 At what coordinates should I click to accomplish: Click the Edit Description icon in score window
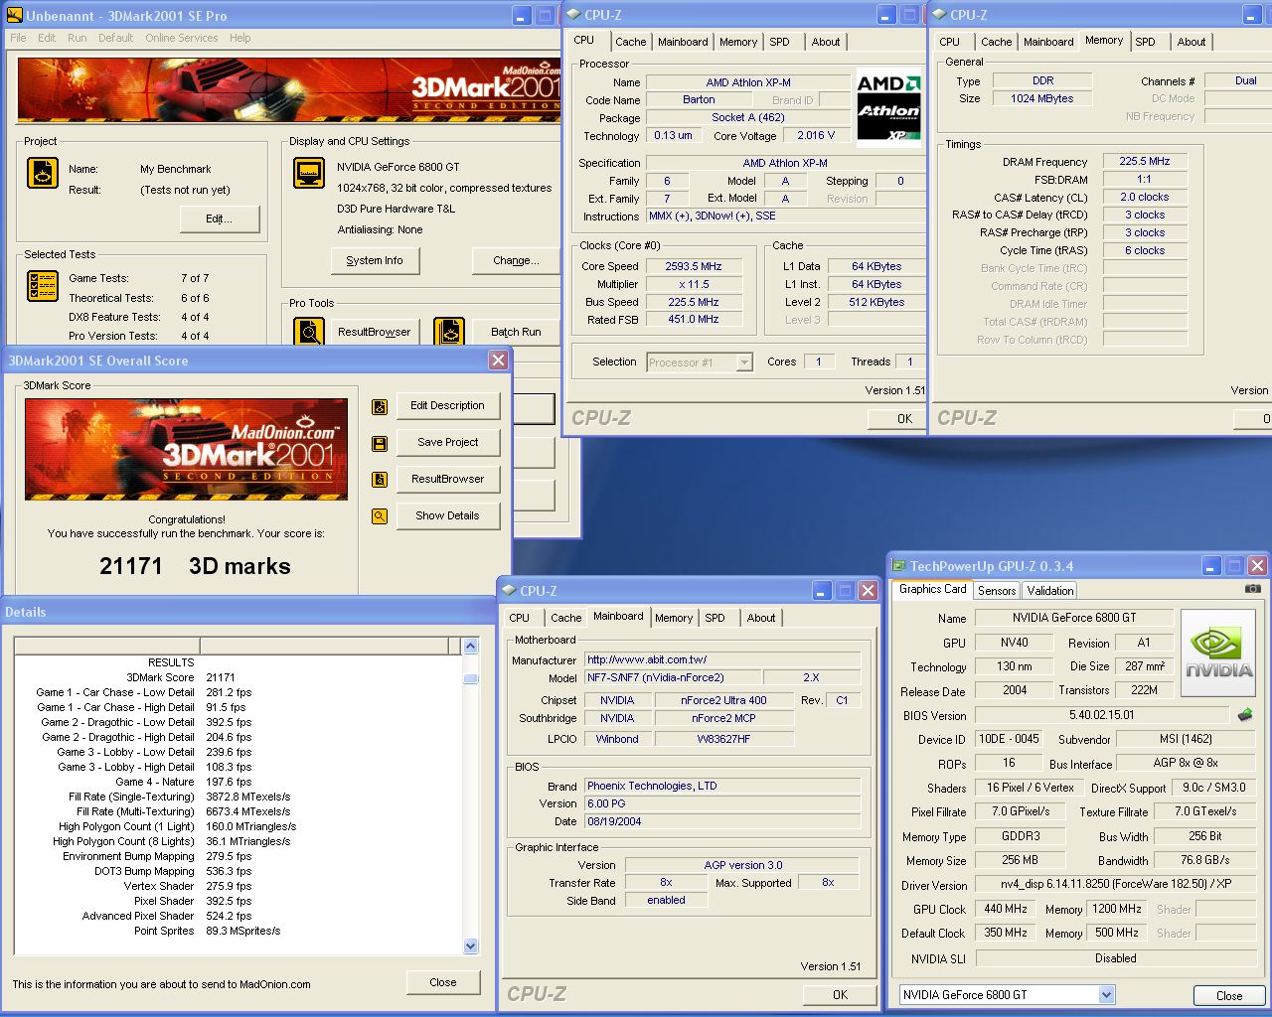(380, 406)
